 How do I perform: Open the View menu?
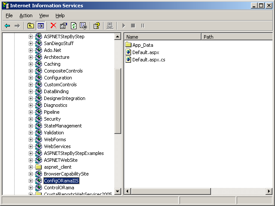point(44,15)
